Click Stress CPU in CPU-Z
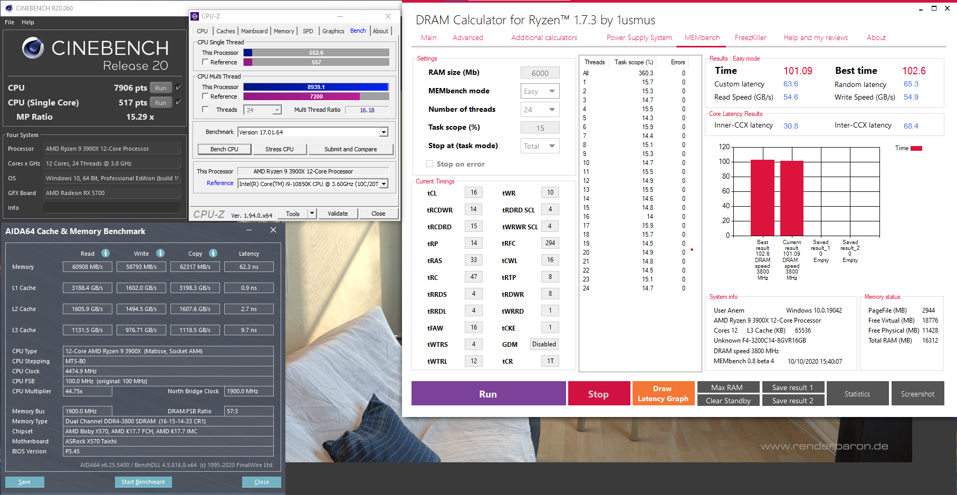The image size is (957, 495). point(280,149)
